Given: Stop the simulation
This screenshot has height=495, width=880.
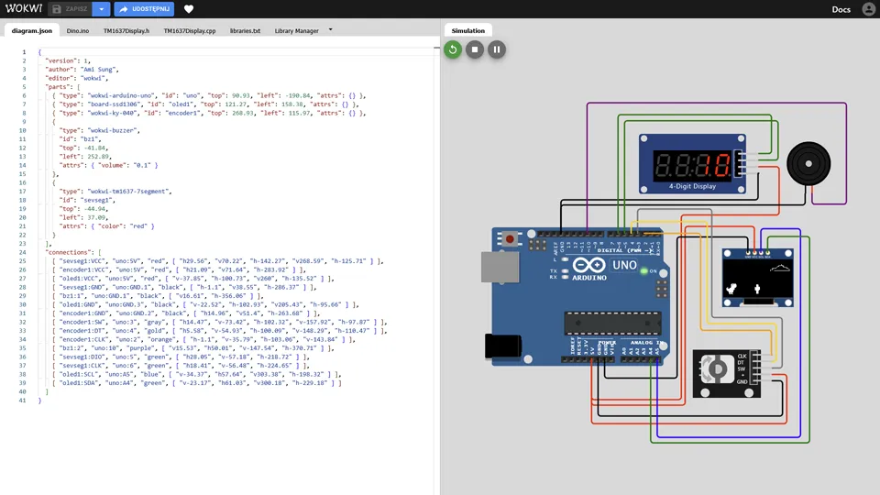Looking at the screenshot, I should 475,49.
